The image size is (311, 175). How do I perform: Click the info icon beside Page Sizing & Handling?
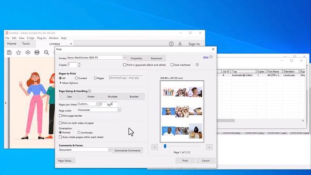point(89,91)
